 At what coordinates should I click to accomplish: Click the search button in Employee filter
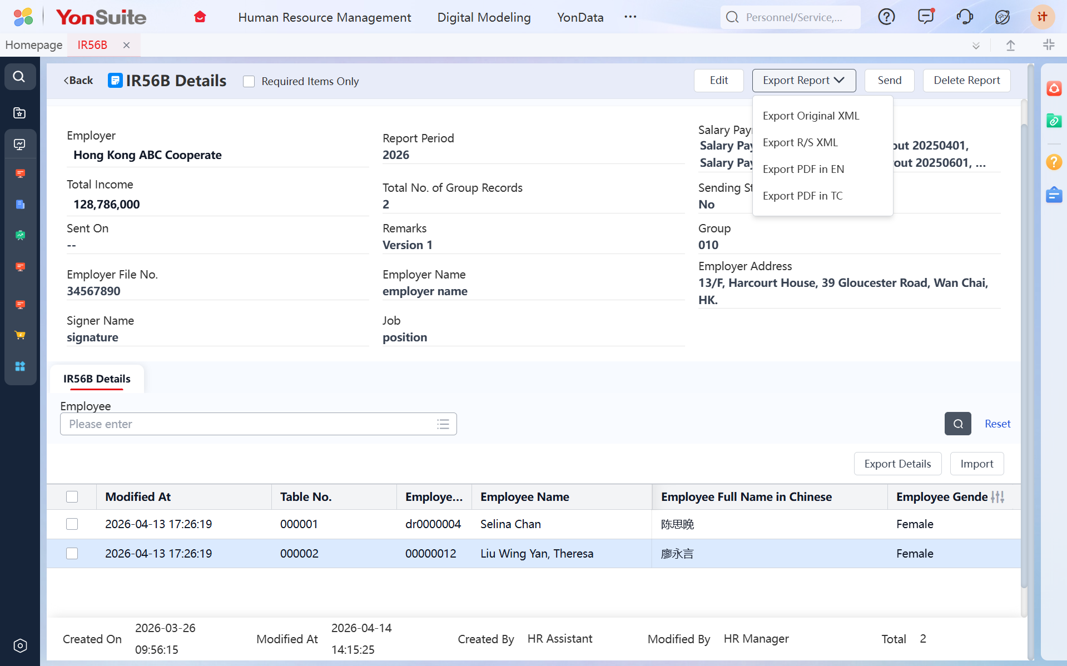coord(957,424)
